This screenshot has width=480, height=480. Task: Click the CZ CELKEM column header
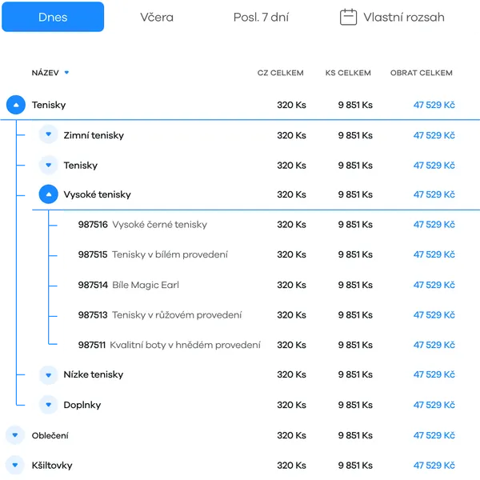pyautogui.click(x=281, y=73)
